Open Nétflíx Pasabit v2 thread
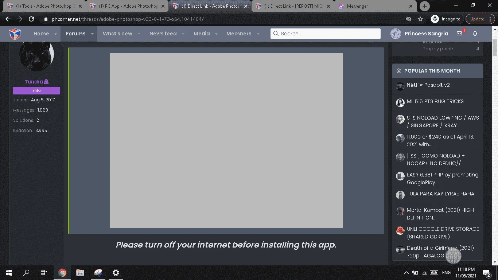The height and width of the screenshot is (280, 498). [x=428, y=85]
